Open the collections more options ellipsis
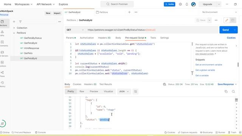242x136 pixels. pos(60,22)
